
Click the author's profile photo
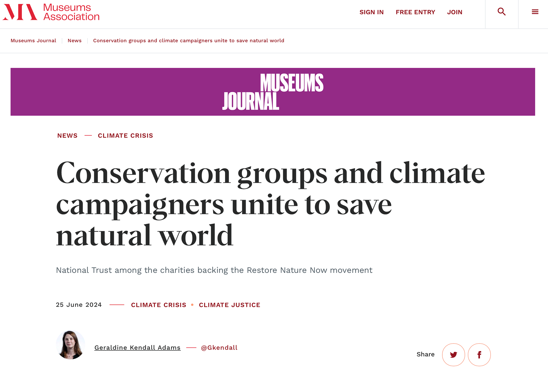coord(70,345)
